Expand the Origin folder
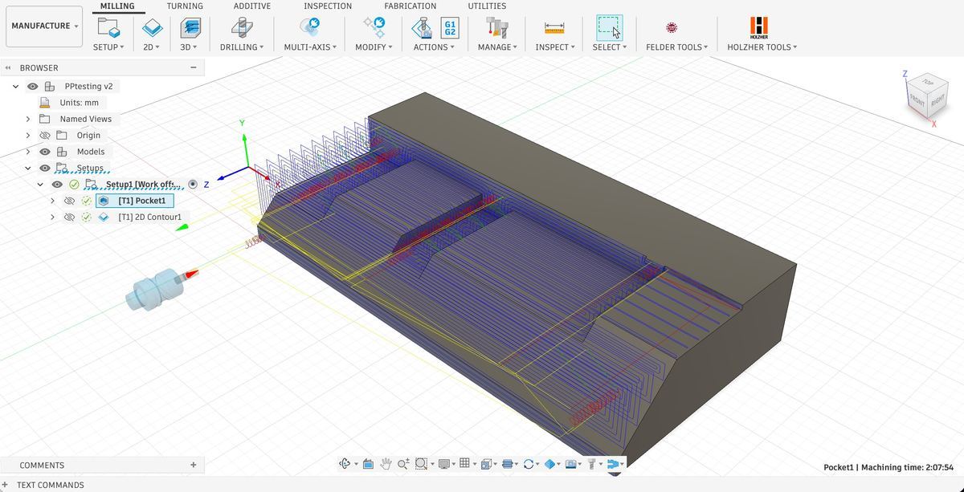Viewport: 964px width, 492px height. 28,135
